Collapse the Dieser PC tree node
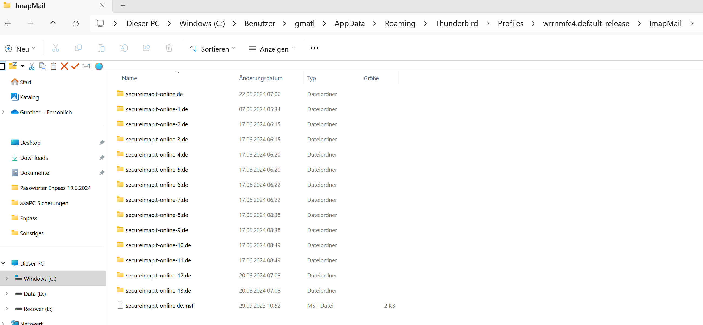Viewport: 703px width, 325px height. tap(3, 263)
